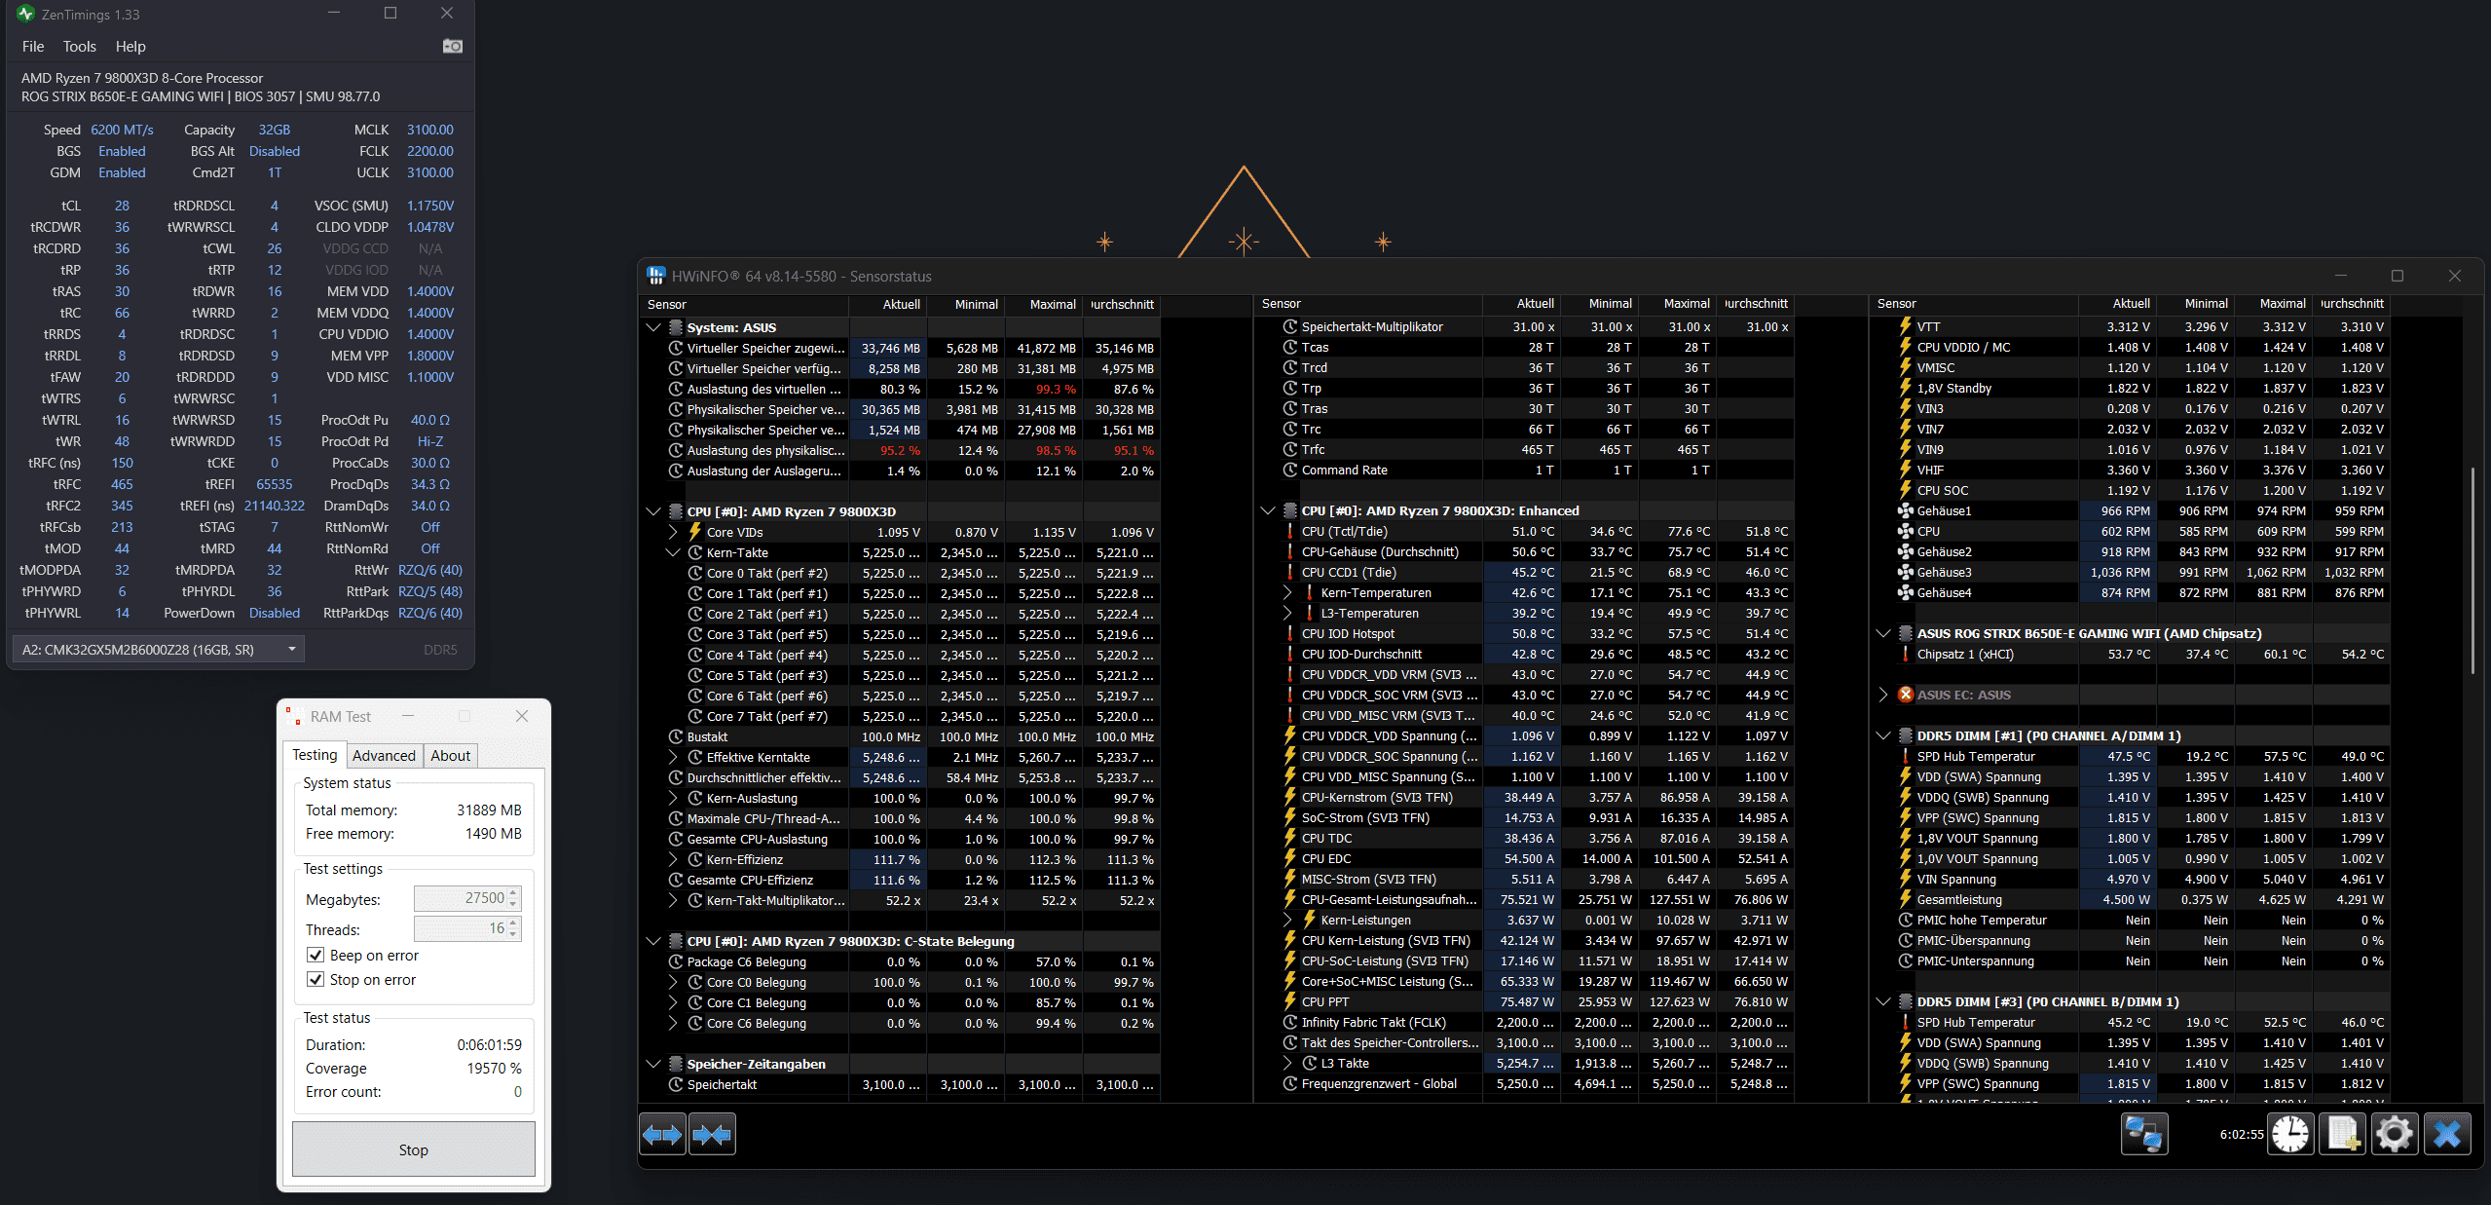The height and width of the screenshot is (1205, 2491).
Task: Expand the ASUS EC: ASUS sensor group
Action: pos(1882,695)
